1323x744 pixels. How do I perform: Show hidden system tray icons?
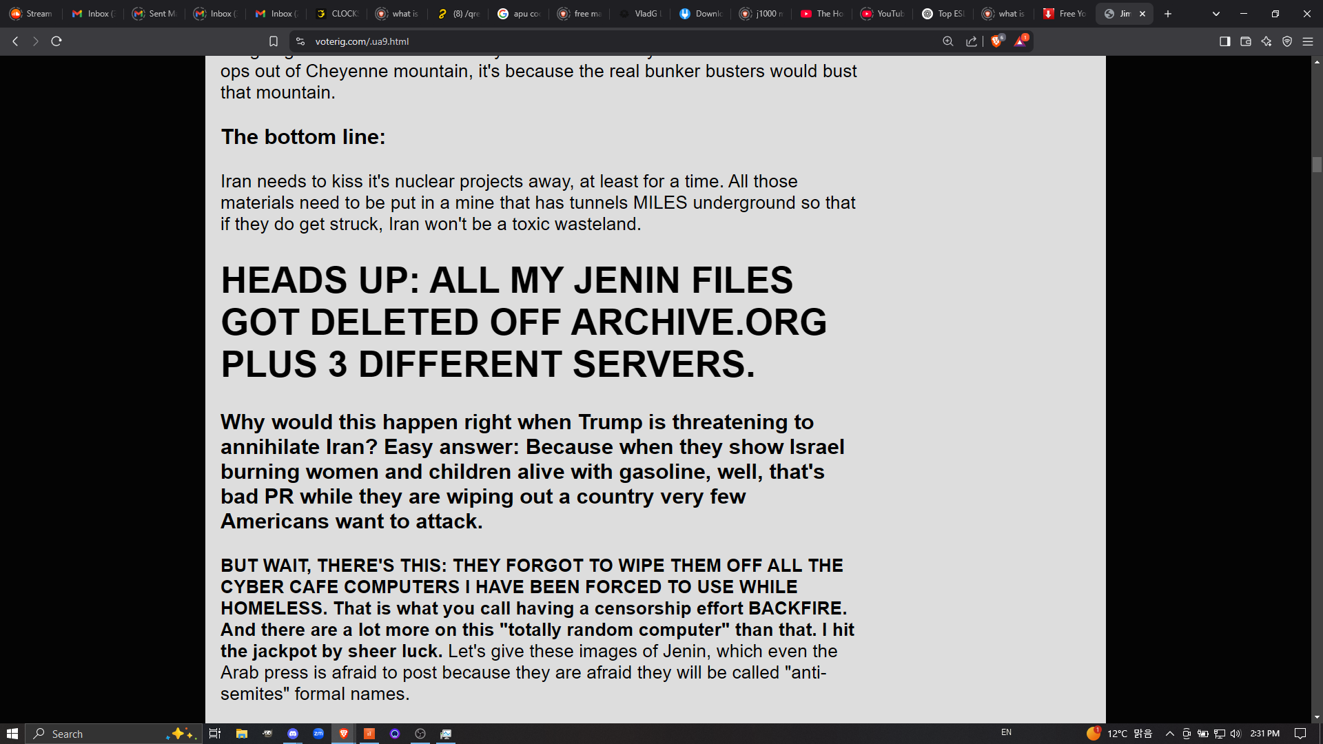point(1169,734)
